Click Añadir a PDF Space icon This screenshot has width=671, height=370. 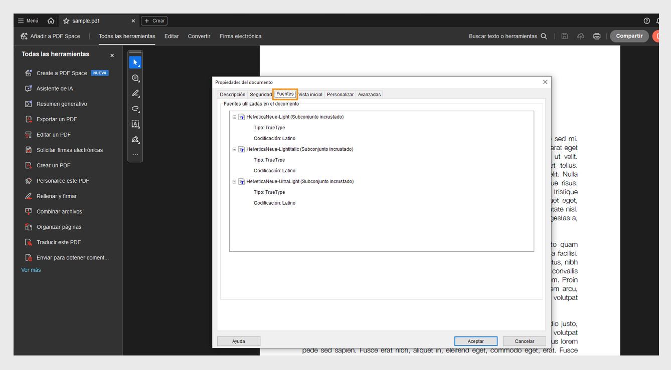coord(24,36)
